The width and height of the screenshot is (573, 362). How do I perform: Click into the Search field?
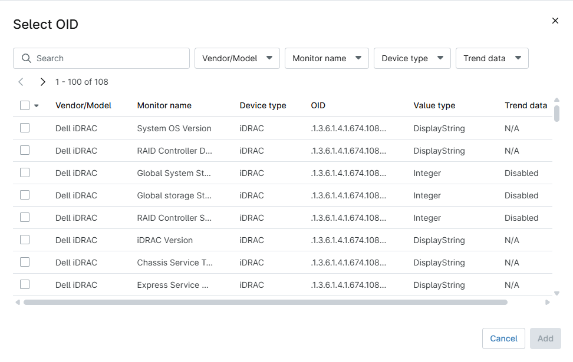[x=101, y=58]
